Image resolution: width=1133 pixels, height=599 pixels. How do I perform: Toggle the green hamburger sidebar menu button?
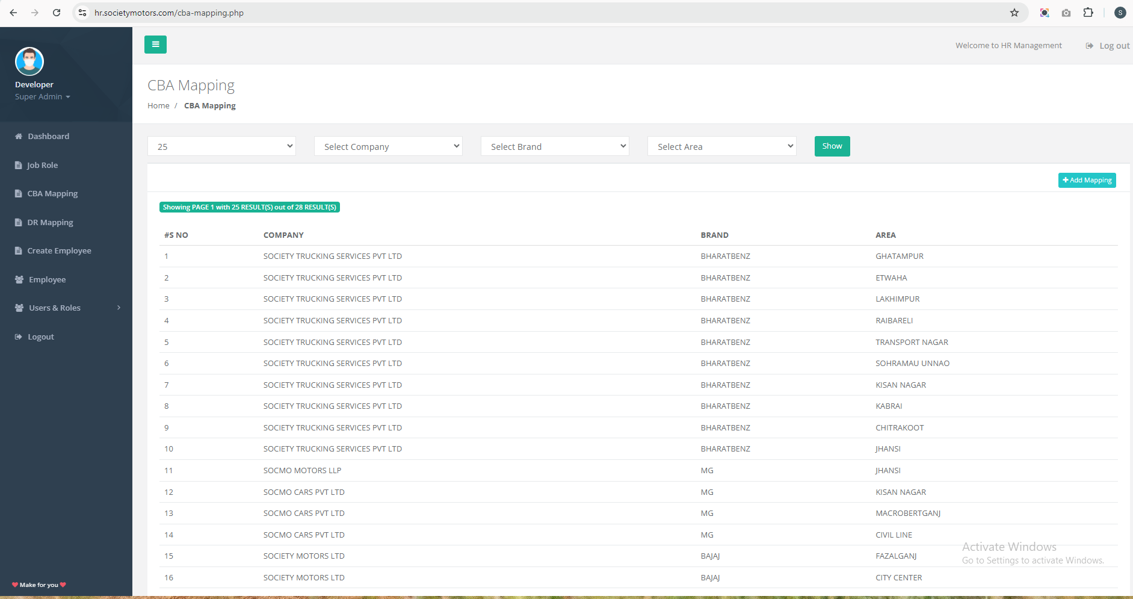pyautogui.click(x=155, y=45)
